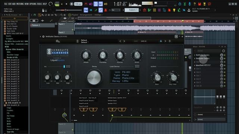Open the mixer icon in toolbar

click(x=159, y=10)
